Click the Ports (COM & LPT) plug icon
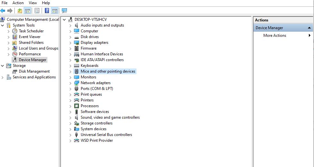Screen dimensions: 314x167 (77, 89)
